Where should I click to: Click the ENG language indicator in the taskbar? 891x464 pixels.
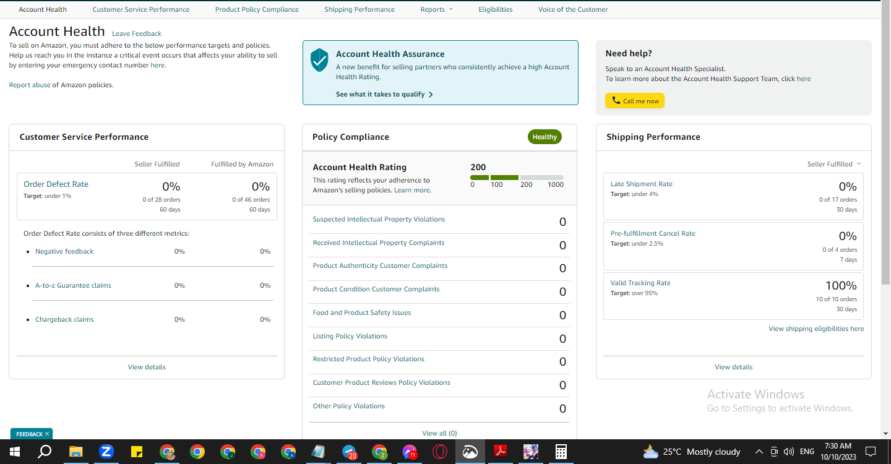click(807, 452)
